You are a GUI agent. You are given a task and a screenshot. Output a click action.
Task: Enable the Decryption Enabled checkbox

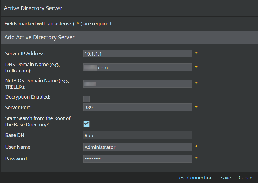pyautogui.click(x=86, y=99)
